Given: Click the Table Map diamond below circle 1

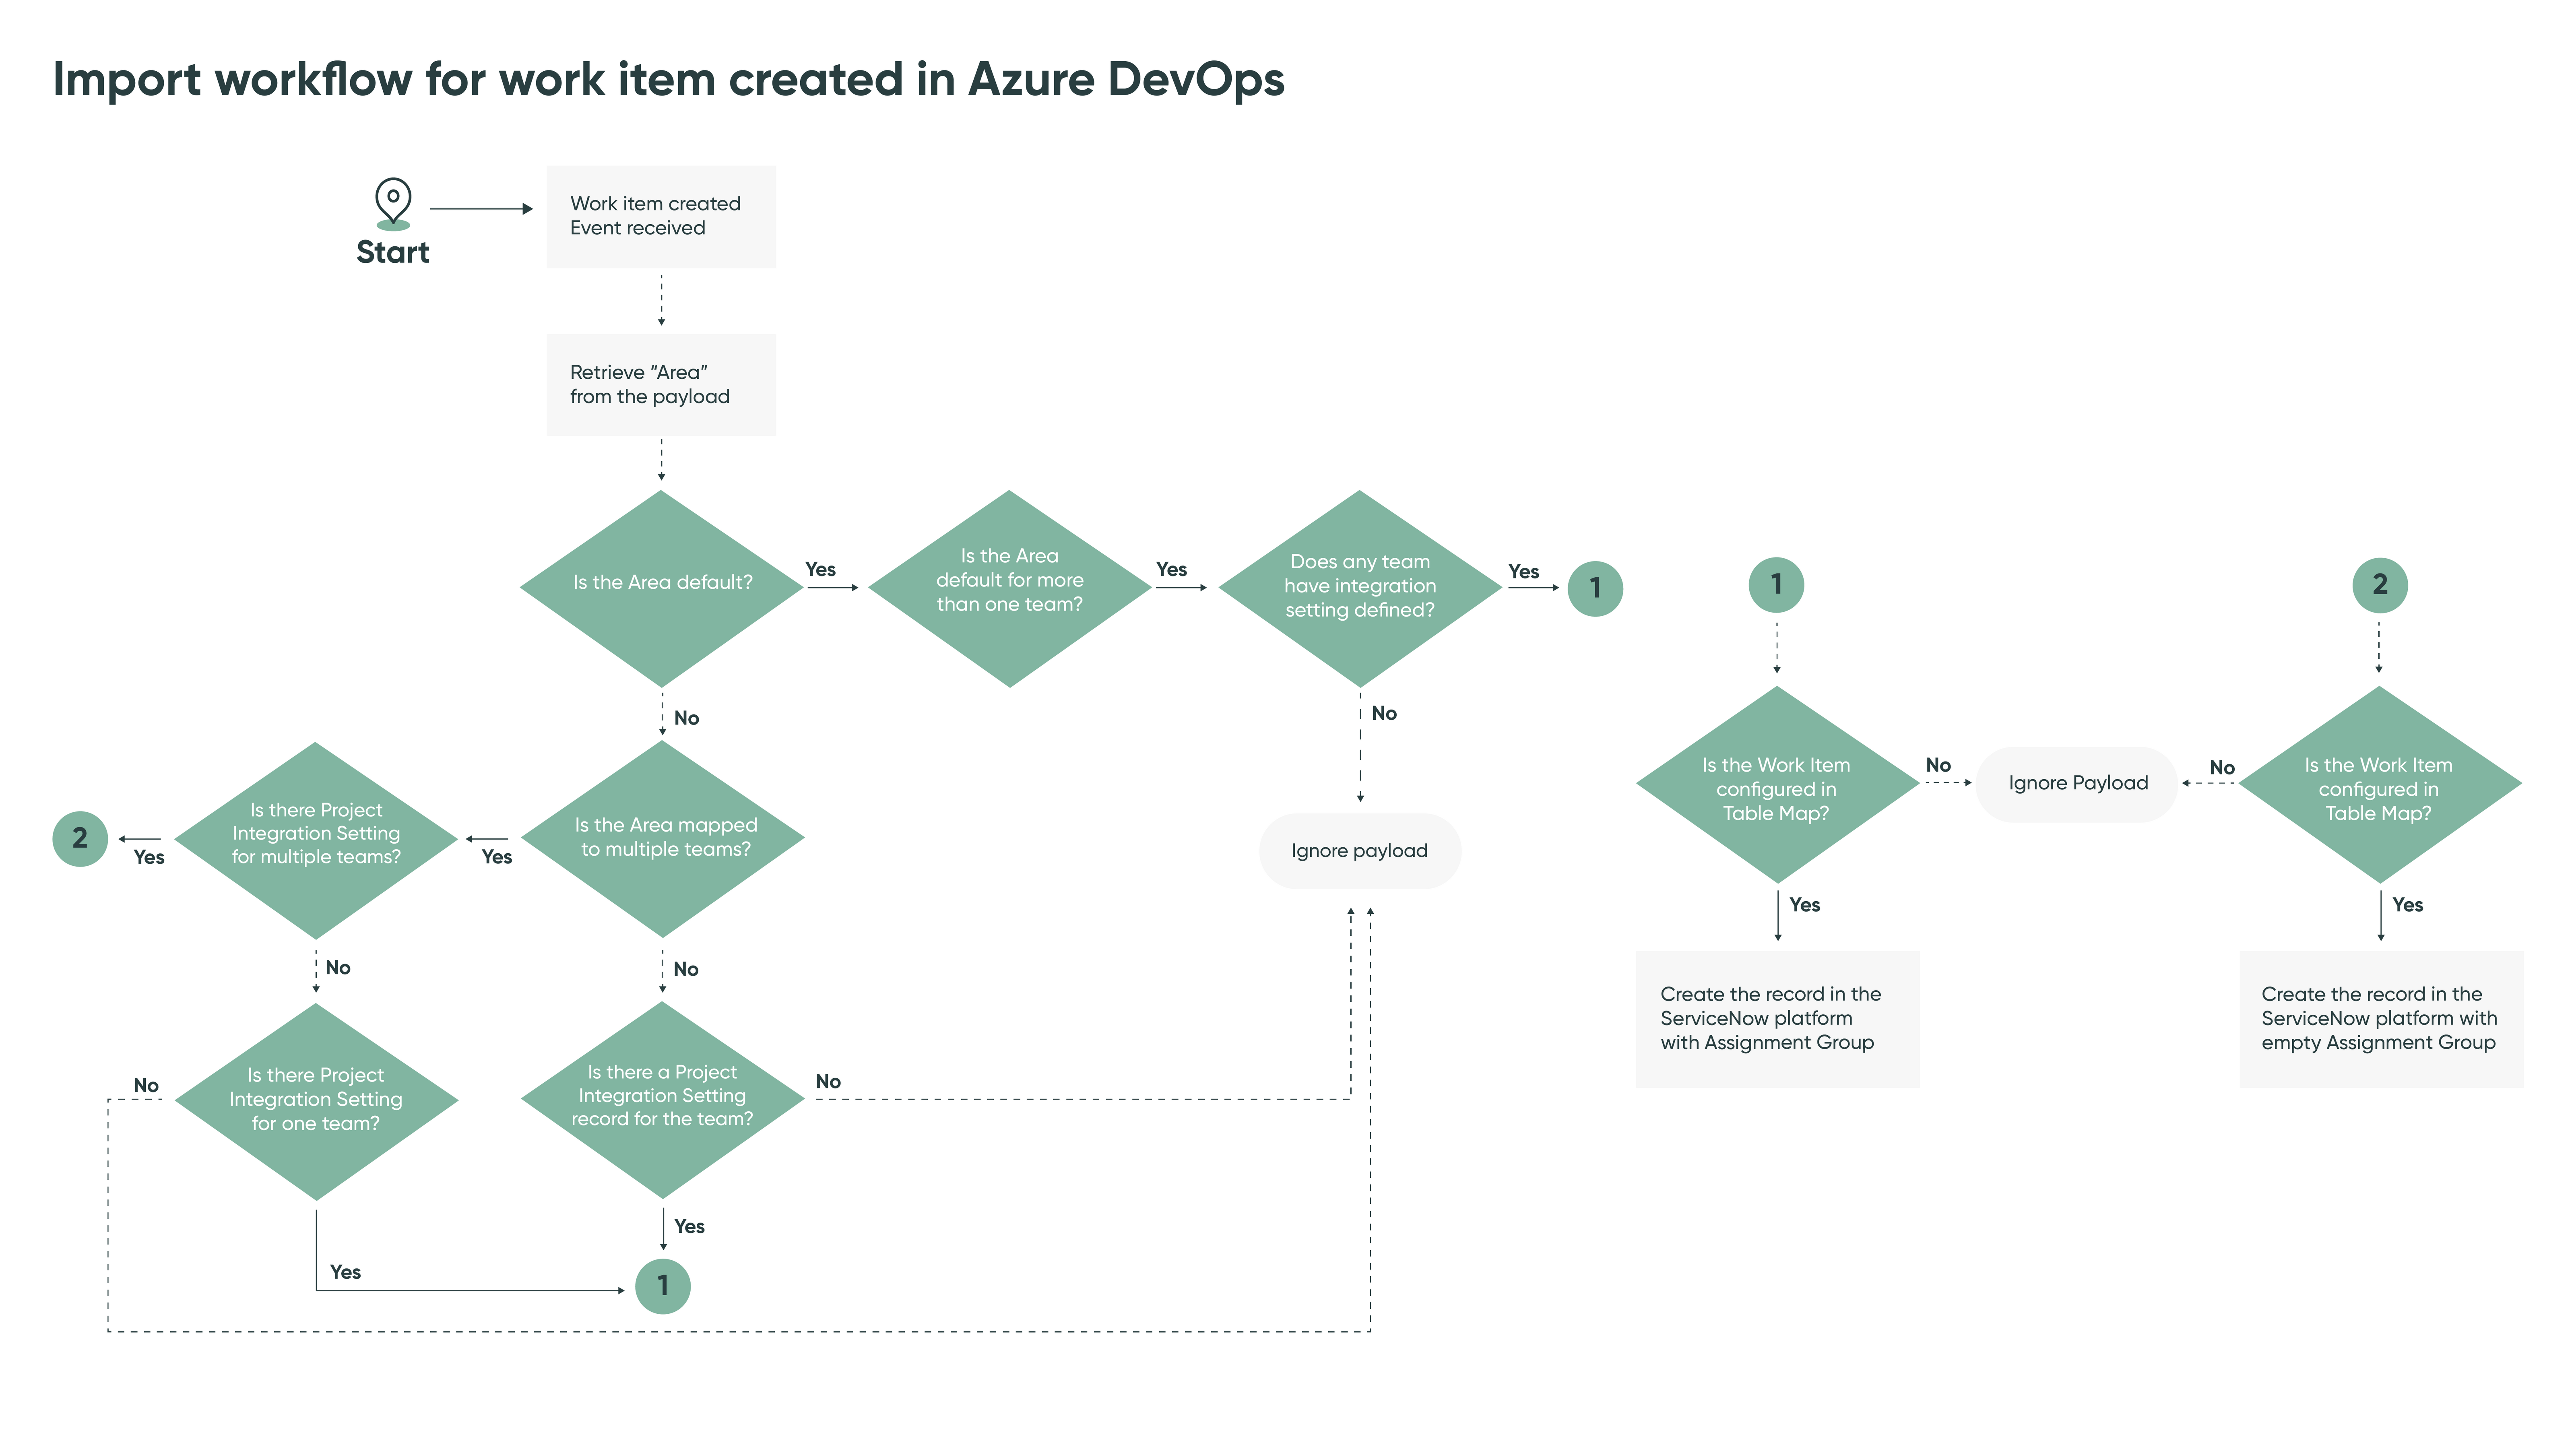Looking at the screenshot, I should (1777, 784).
